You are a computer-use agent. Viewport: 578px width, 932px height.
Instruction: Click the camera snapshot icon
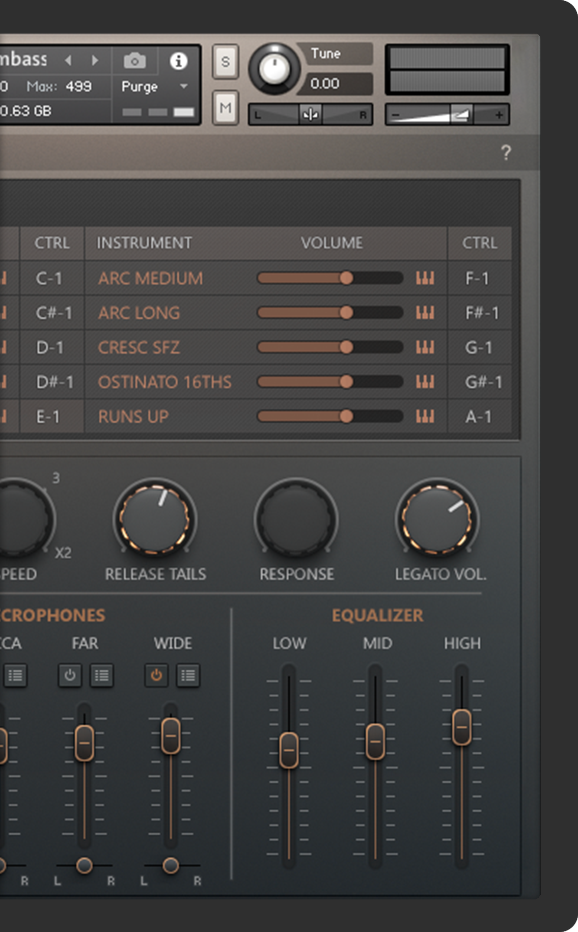pos(134,61)
